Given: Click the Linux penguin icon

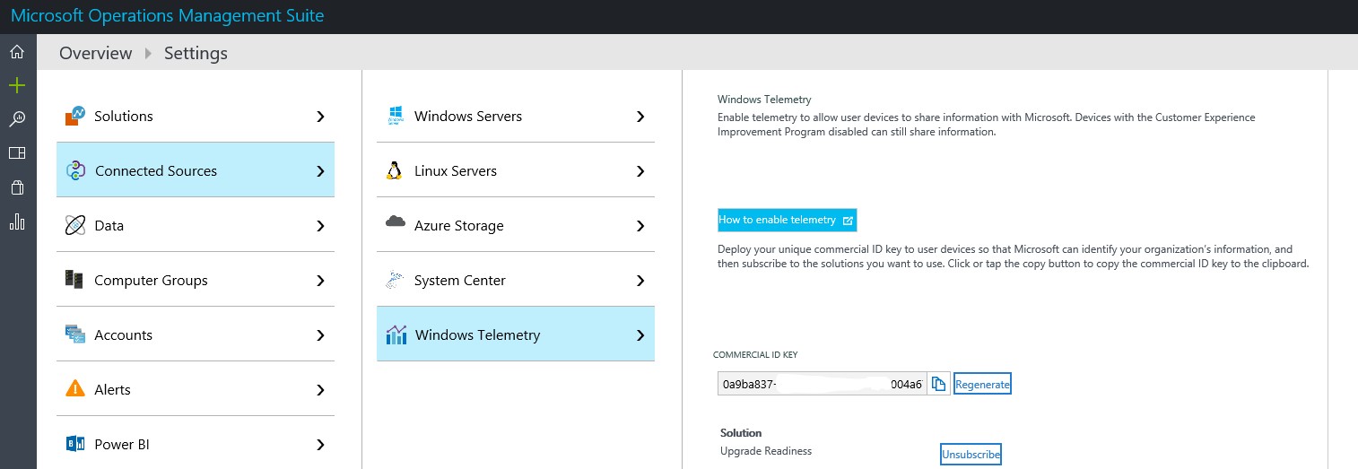Looking at the screenshot, I should (393, 170).
